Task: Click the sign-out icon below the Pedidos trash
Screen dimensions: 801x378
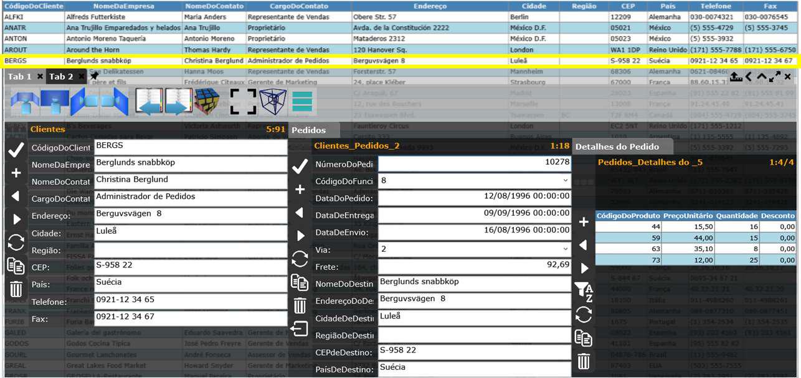Action: [x=300, y=326]
